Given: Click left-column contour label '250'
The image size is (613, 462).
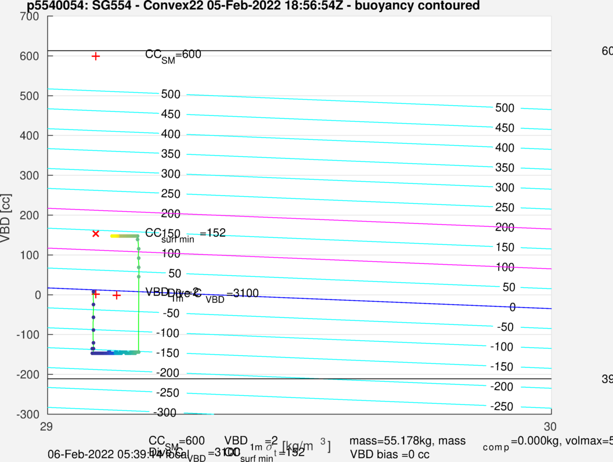Looking at the screenshot, I should click(x=171, y=194).
